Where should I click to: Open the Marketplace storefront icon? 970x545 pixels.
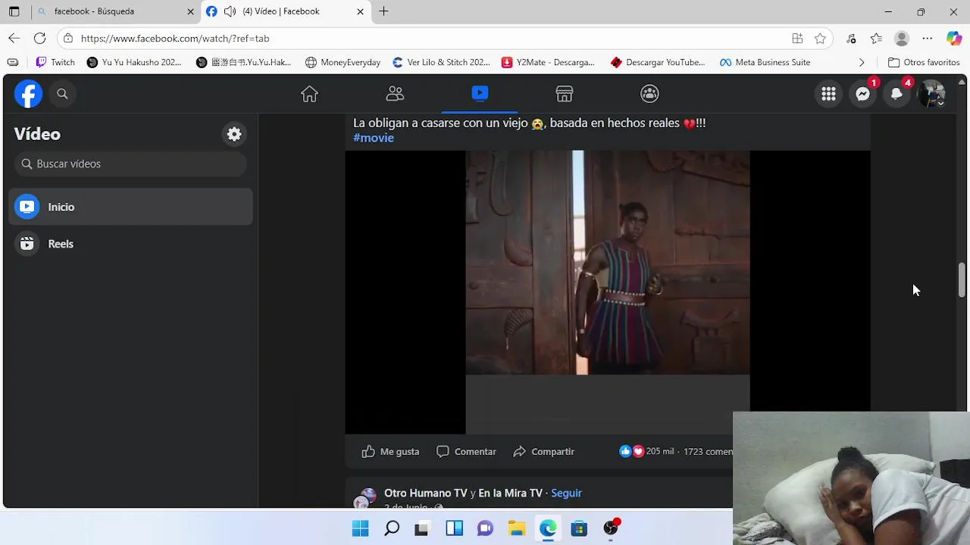pos(565,94)
